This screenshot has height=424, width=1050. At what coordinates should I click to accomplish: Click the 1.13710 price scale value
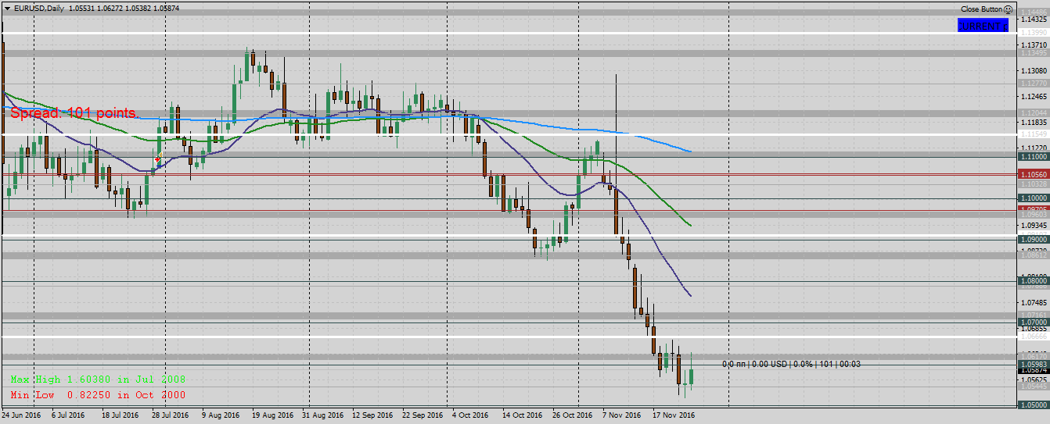1033,46
